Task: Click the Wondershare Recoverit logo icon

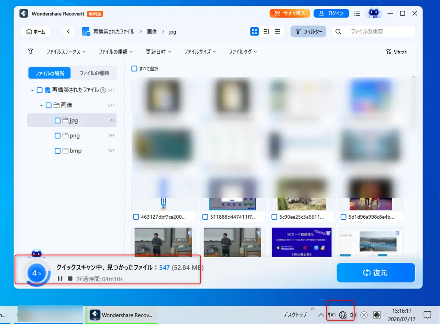Action: [x=24, y=13]
